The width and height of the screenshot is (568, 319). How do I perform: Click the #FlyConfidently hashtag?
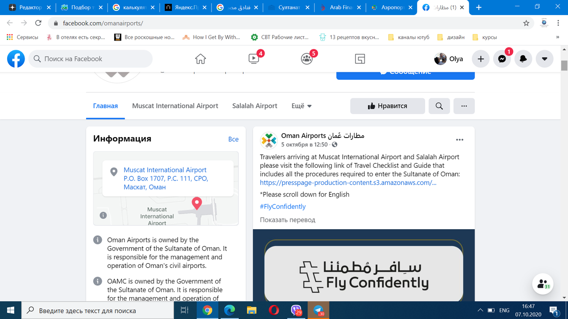pyautogui.click(x=283, y=207)
